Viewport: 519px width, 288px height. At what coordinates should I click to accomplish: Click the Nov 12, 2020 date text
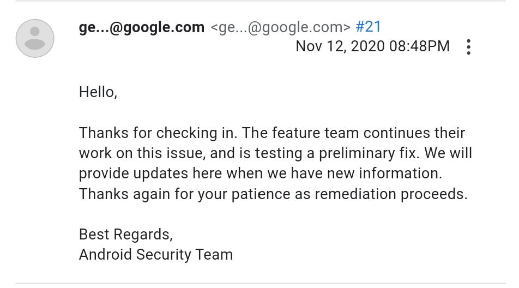[x=340, y=46]
